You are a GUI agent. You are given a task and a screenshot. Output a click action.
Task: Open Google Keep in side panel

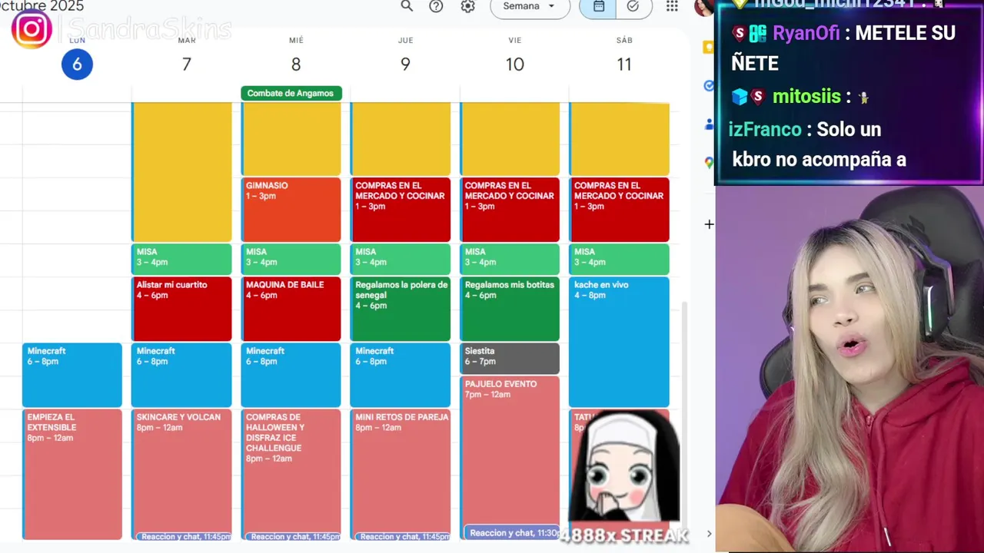708,48
